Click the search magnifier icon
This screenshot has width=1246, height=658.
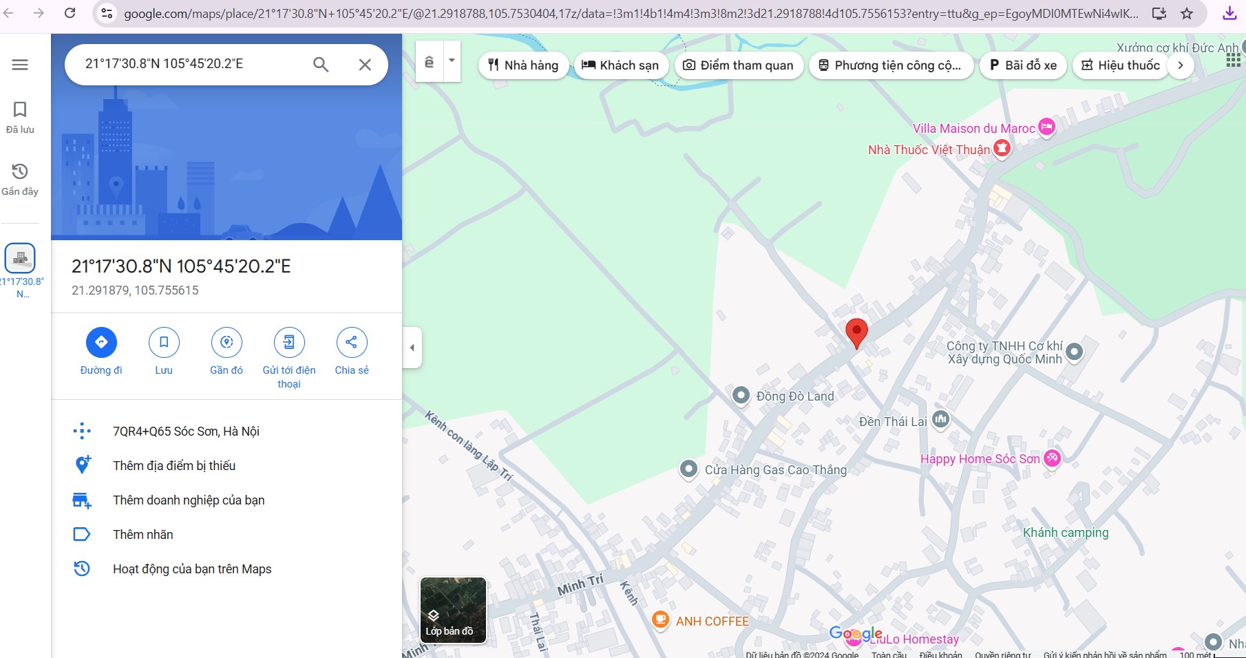click(x=321, y=65)
